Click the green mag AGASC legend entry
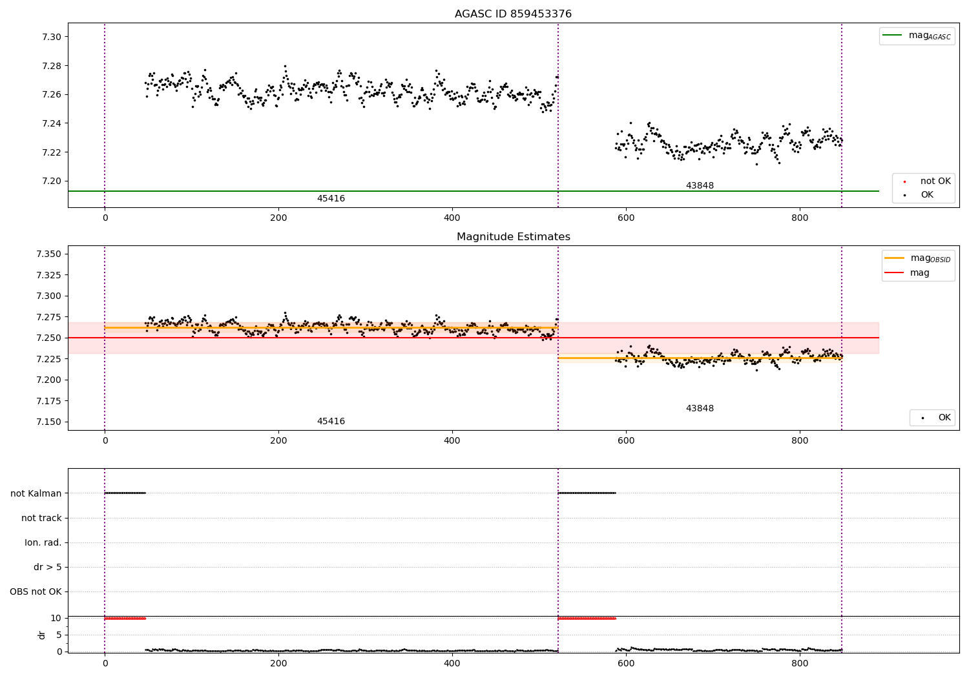Screen dimensions: 969x678 [917, 36]
